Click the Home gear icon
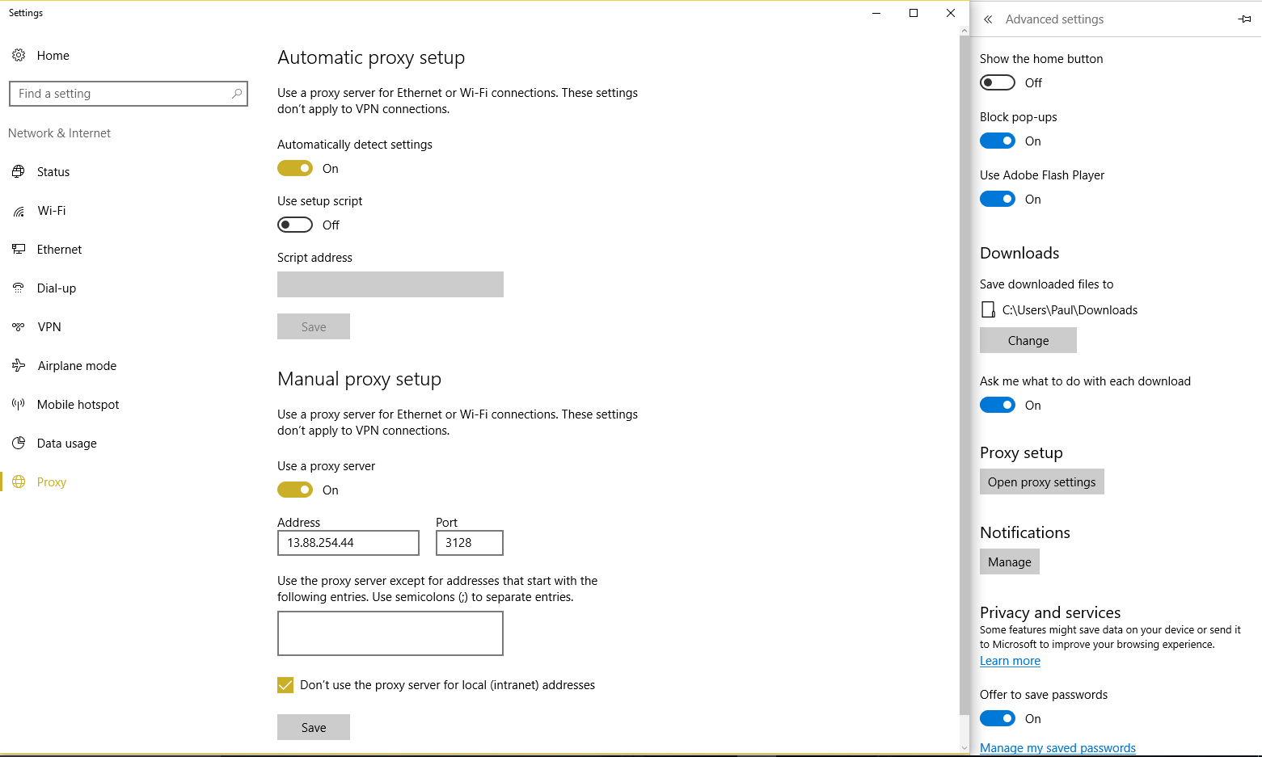The width and height of the screenshot is (1262, 757). [x=19, y=55]
